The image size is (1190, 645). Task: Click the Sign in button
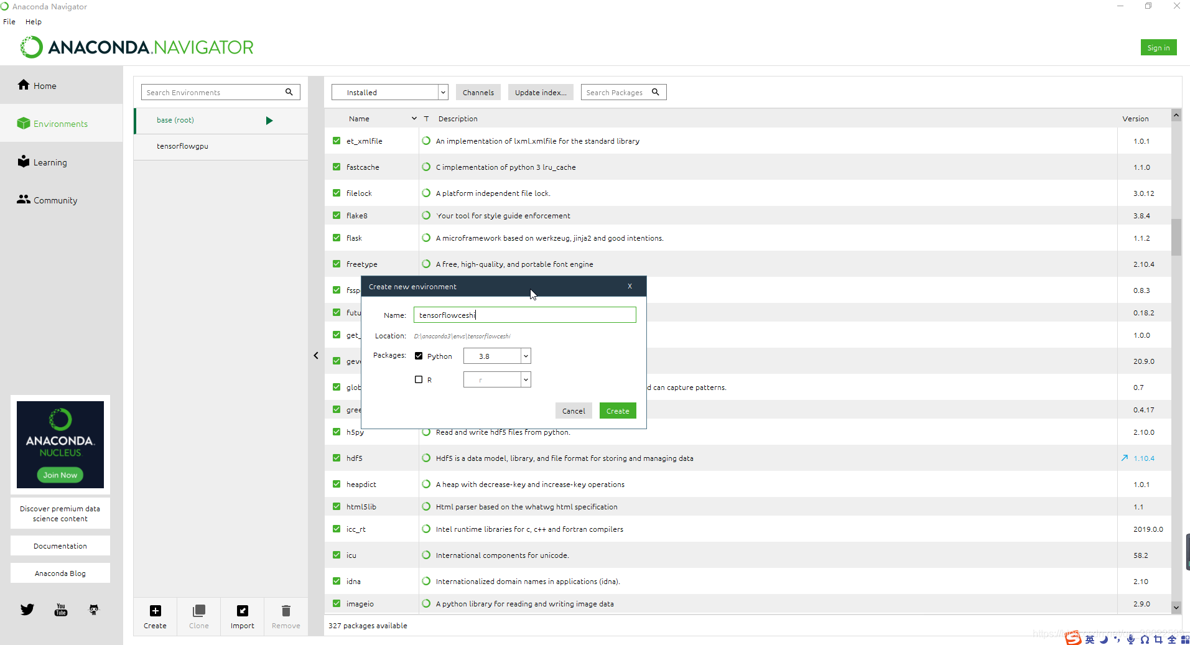point(1158,47)
